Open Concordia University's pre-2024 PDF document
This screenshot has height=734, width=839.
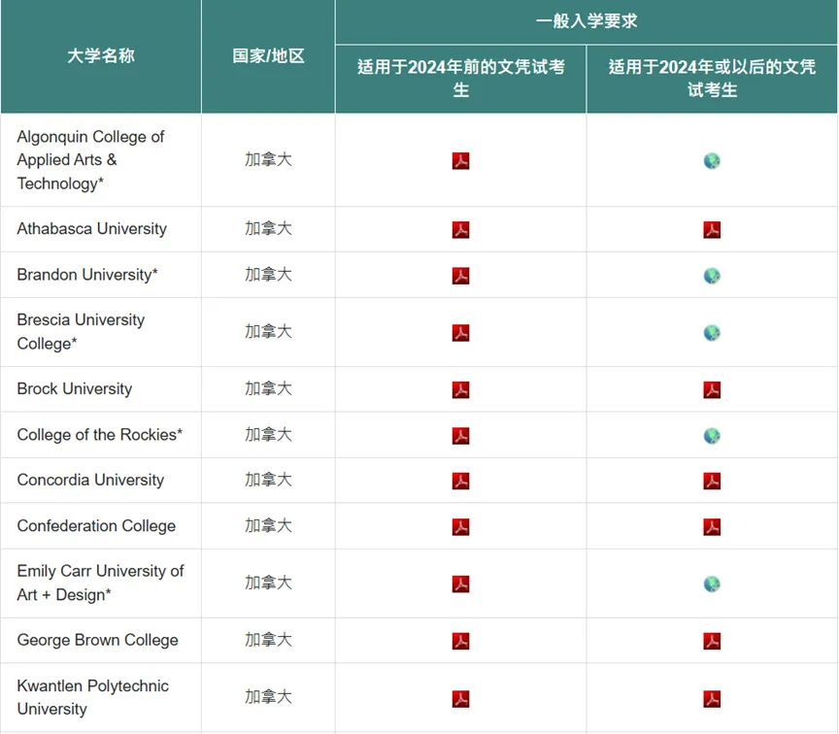point(460,480)
